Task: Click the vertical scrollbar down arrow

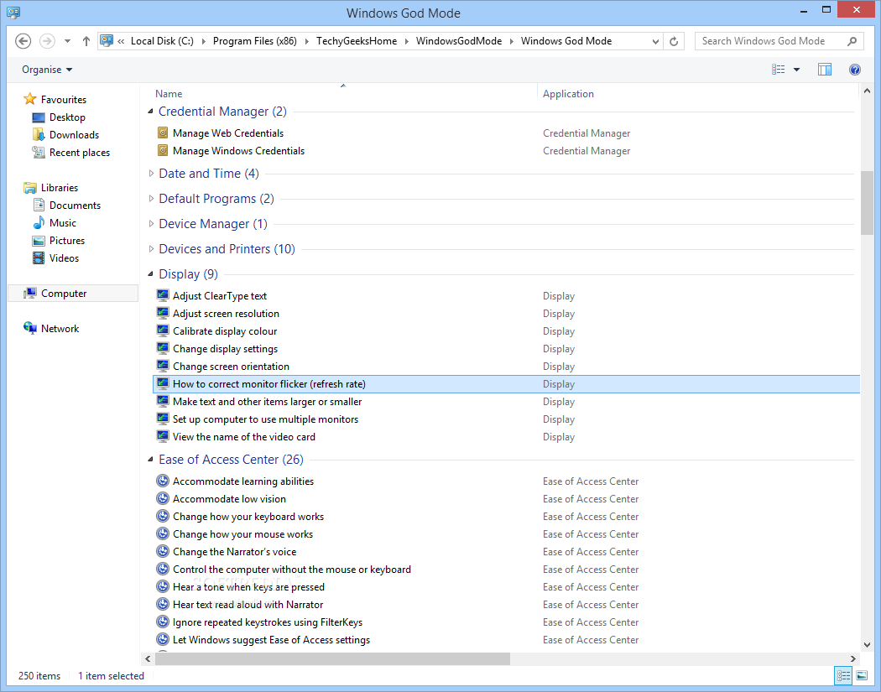Action: coord(867,645)
